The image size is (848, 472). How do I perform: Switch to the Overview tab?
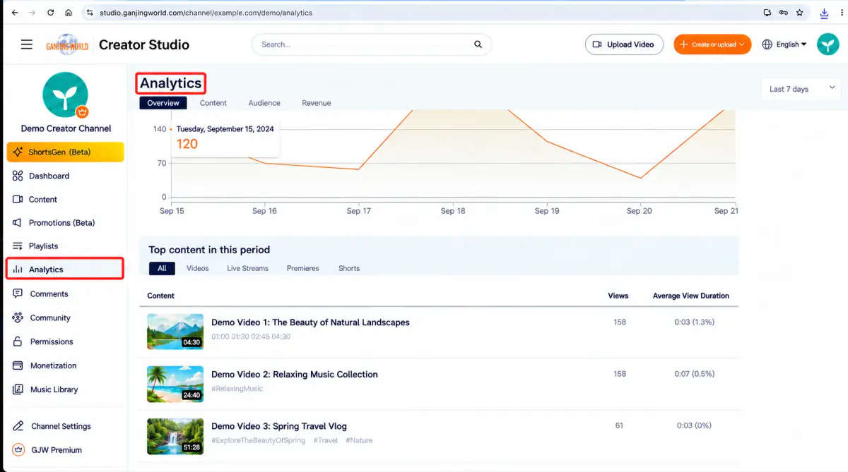pos(163,103)
